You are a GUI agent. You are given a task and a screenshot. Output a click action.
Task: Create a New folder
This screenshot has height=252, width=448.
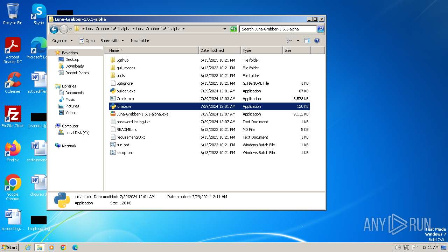pos(140,41)
